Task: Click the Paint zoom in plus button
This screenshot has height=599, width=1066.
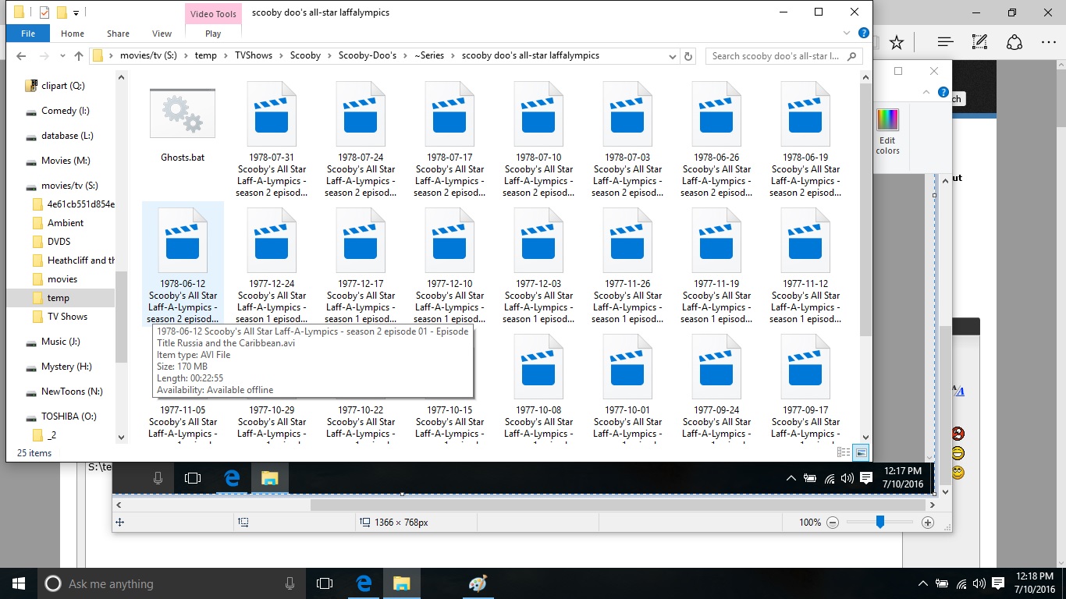Action: coord(928,523)
